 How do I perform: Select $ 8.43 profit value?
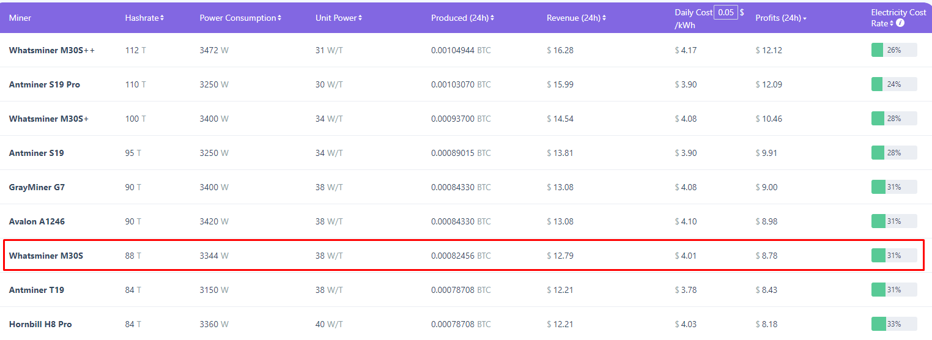tap(766, 290)
